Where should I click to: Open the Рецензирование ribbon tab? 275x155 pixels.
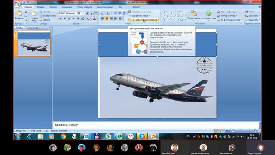(105, 7)
